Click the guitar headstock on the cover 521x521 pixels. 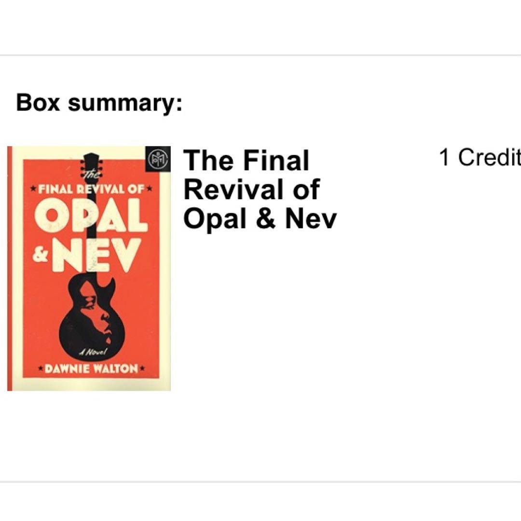[90, 162]
